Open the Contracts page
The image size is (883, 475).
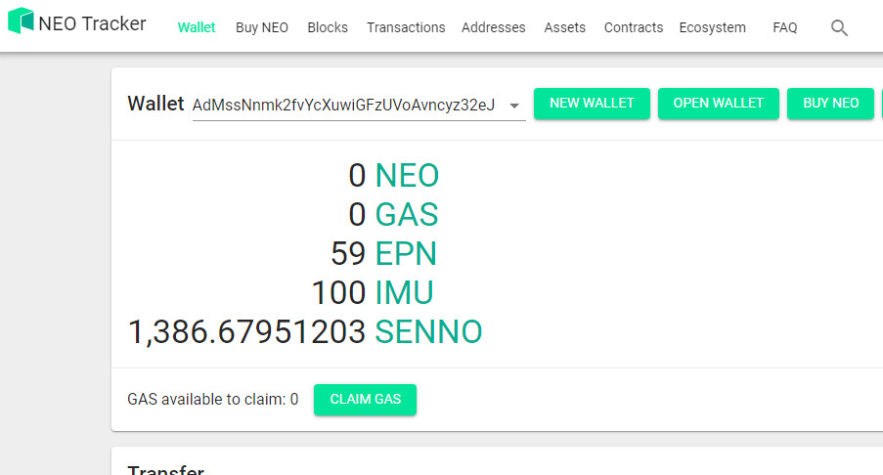tap(634, 27)
